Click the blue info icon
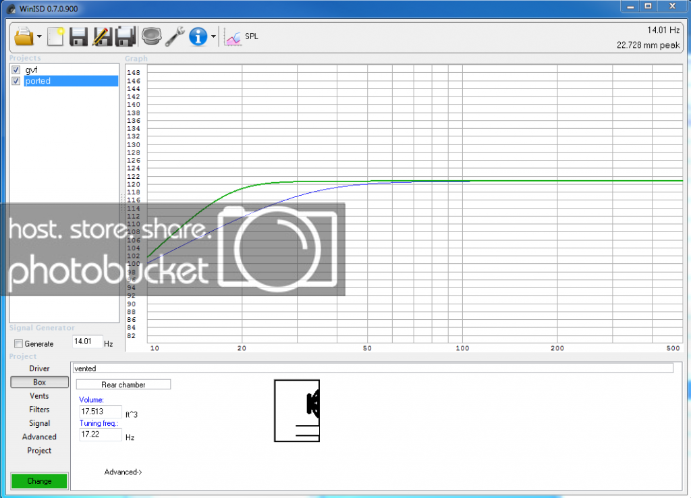Screen dimensions: 691x498 pyautogui.click(x=198, y=36)
